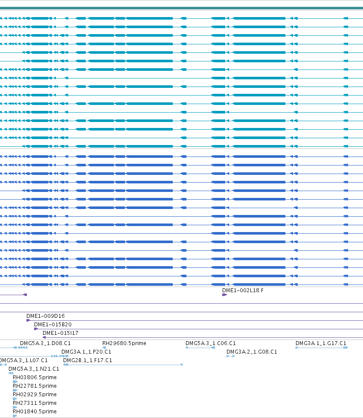Select the DMG3A1_1.P20.C1 label
This screenshot has width=363, height=418.
point(86,351)
